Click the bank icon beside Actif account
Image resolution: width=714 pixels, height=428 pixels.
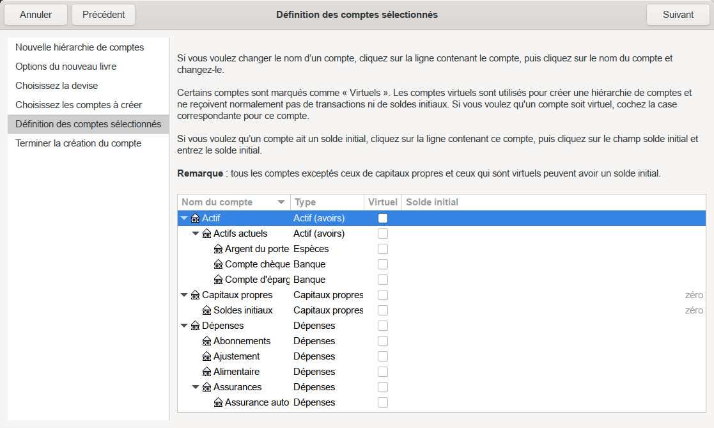[x=195, y=218]
